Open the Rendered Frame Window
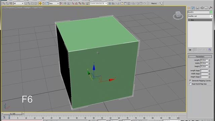Screen dimensions: 215x121 (x=141, y=3)
